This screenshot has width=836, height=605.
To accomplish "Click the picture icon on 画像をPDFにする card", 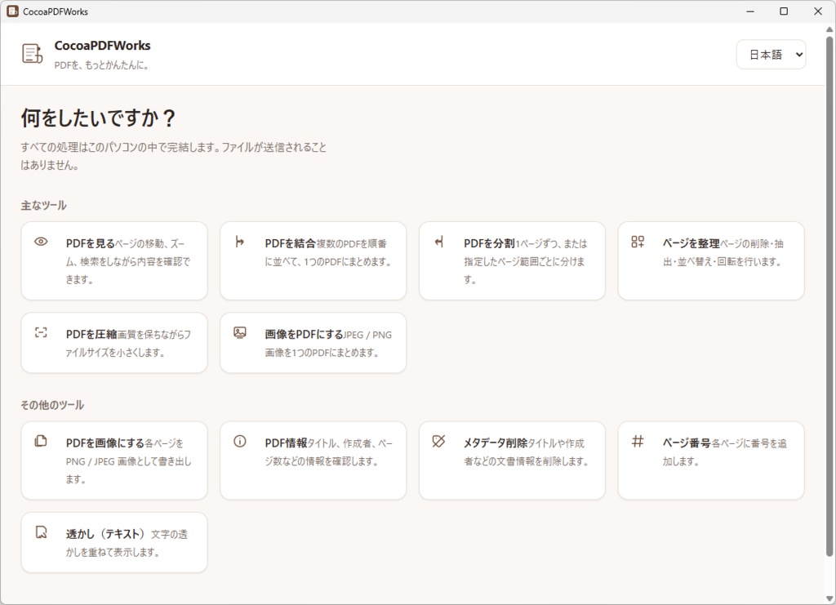I will point(240,332).
